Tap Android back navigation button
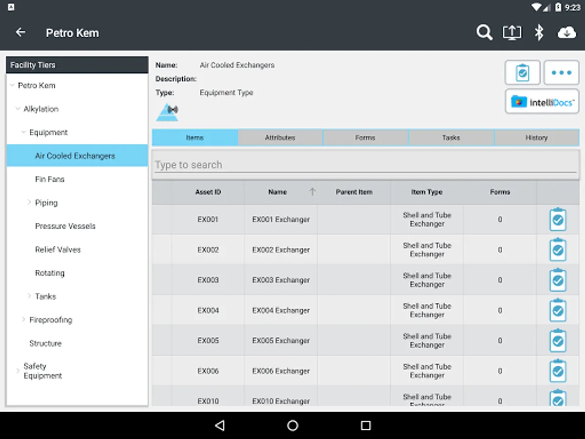Viewport: 585px width, 439px height. point(220,425)
